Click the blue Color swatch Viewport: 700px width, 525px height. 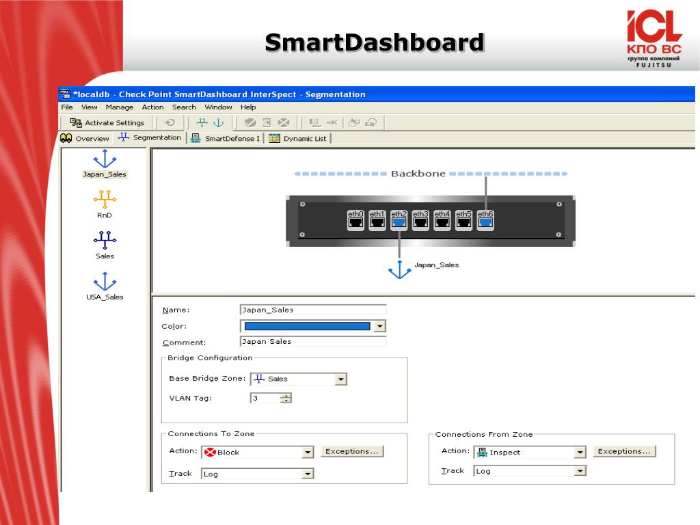coord(307,326)
